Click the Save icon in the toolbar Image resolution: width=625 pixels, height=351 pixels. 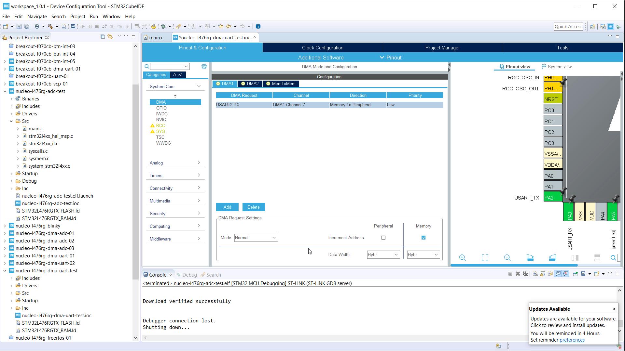click(x=19, y=26)
